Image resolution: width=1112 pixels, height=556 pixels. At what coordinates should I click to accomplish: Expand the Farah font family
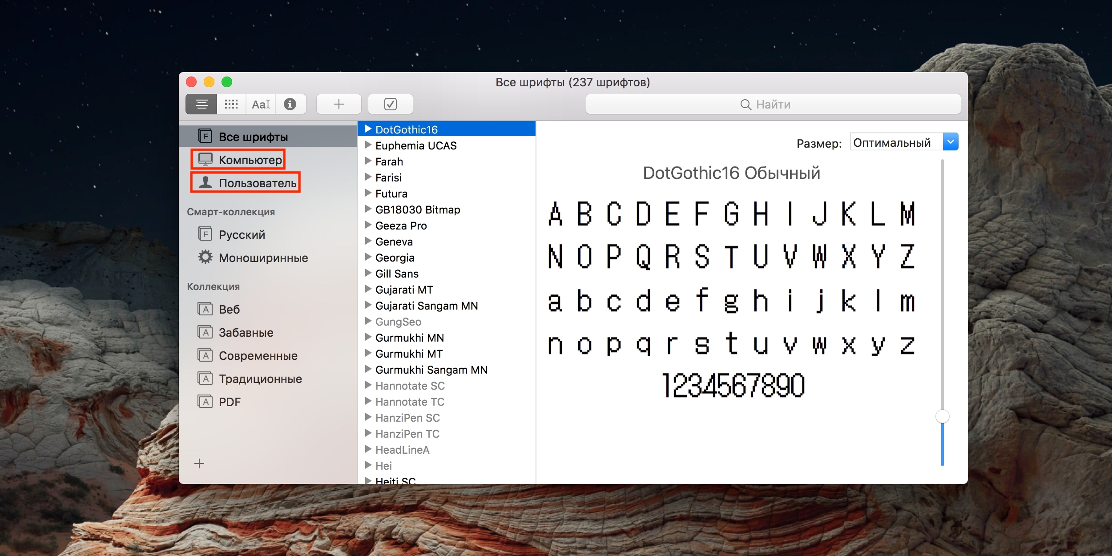(368, 161)
